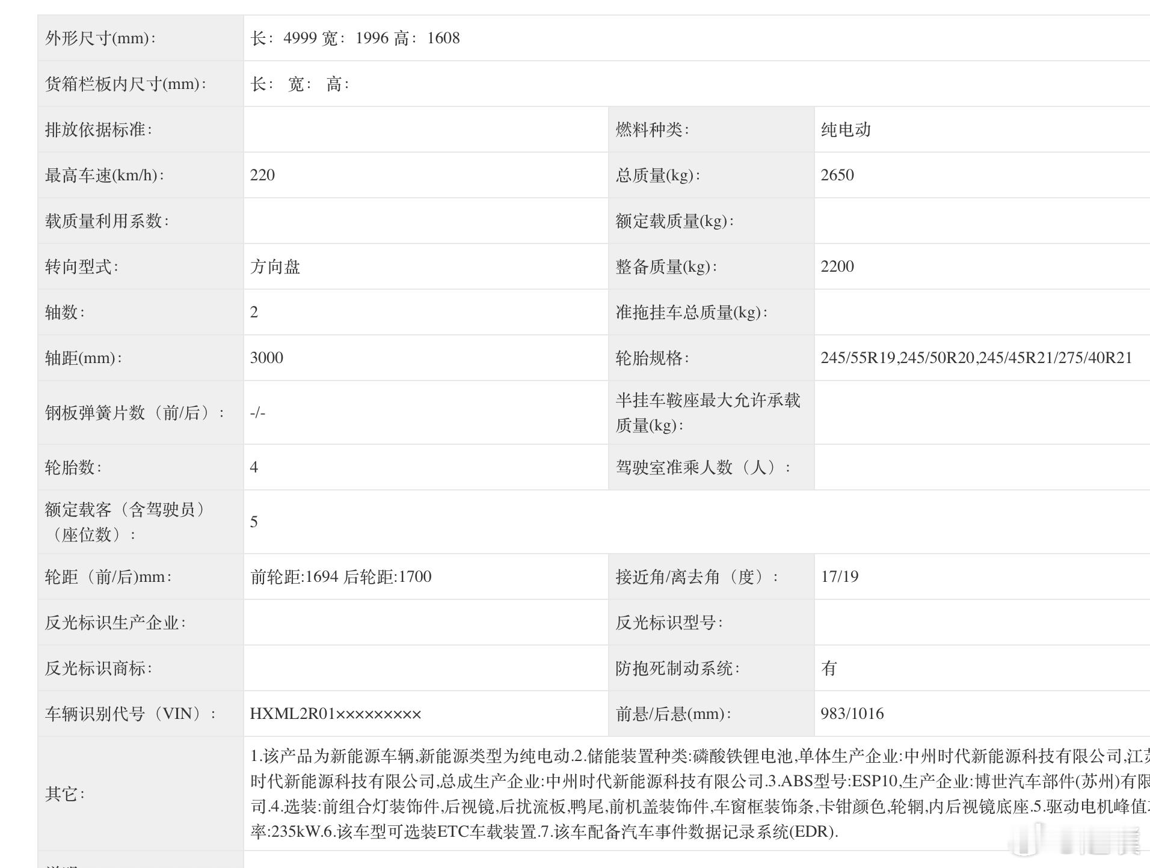Click the 防抱死制动系统 label
The image size is (1150, 868).
(677, 668)
